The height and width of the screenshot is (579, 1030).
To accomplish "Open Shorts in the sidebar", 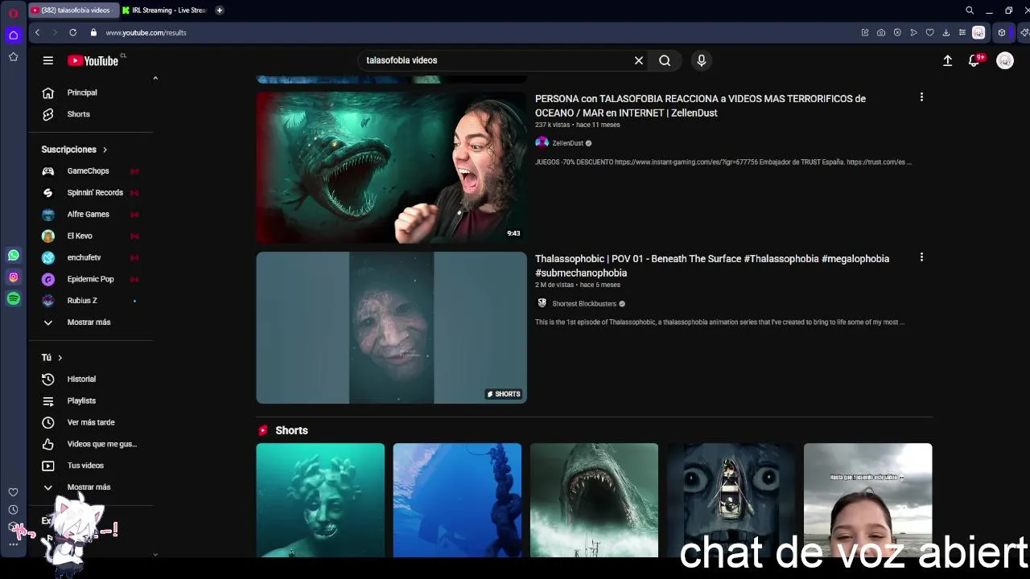I will coord(78,114).
